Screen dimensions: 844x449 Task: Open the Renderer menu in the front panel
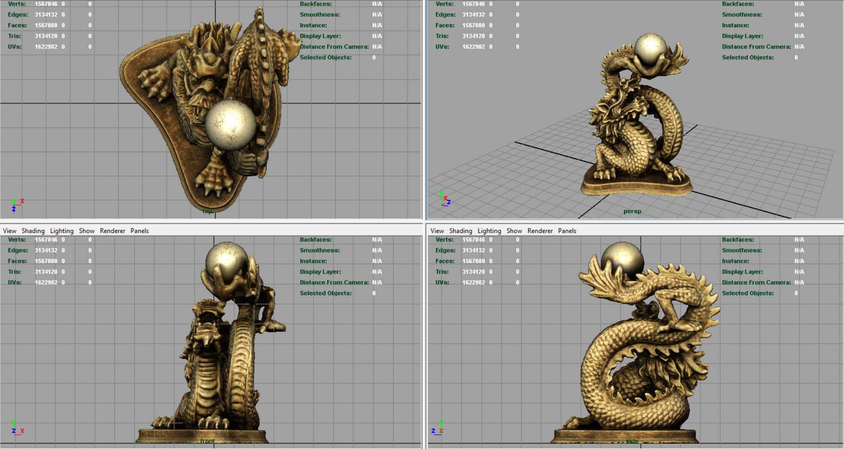113,230
